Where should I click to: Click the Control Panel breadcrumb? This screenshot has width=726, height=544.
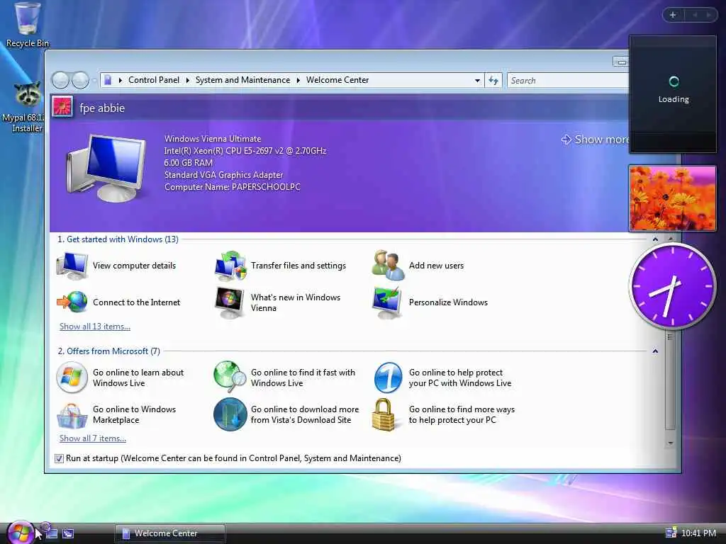(154, 80)
